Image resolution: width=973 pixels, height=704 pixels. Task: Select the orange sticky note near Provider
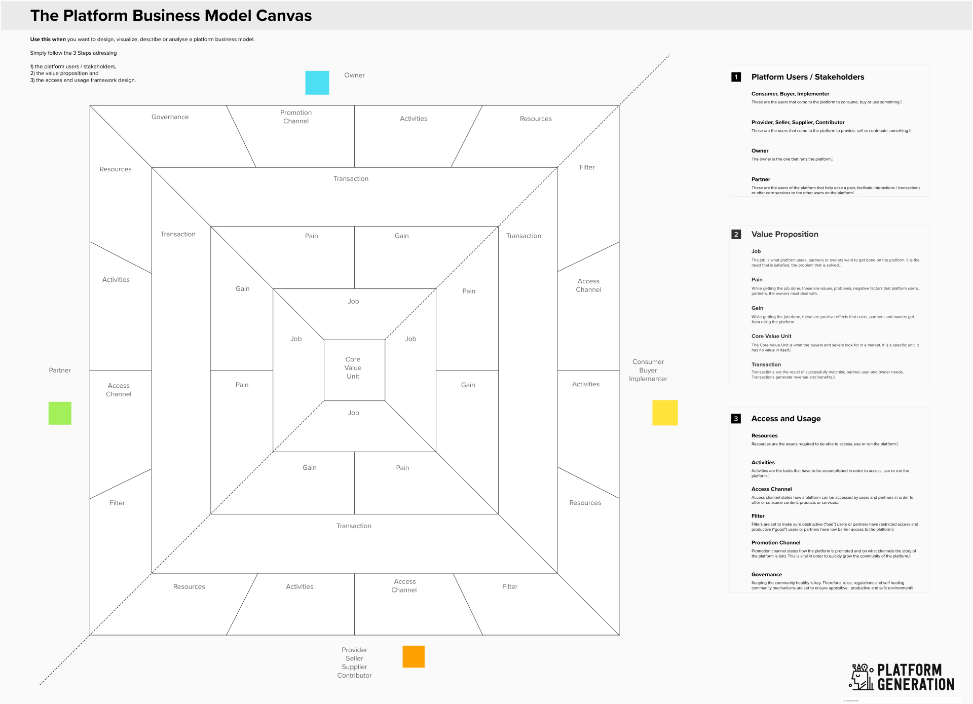point(413,656)
